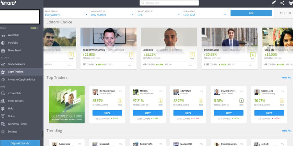Open the Watchlist eye icon
This screenshot has height=146, width=293.
(x=3, y=35)
